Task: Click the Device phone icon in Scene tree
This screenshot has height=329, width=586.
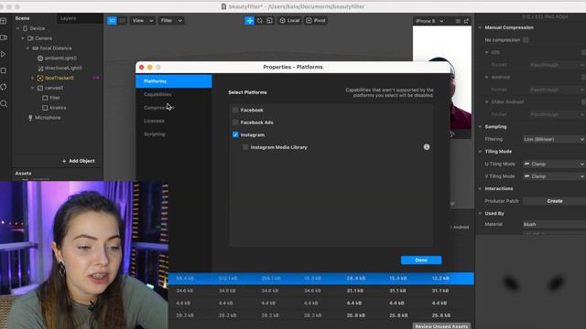Action: point(25,28)
